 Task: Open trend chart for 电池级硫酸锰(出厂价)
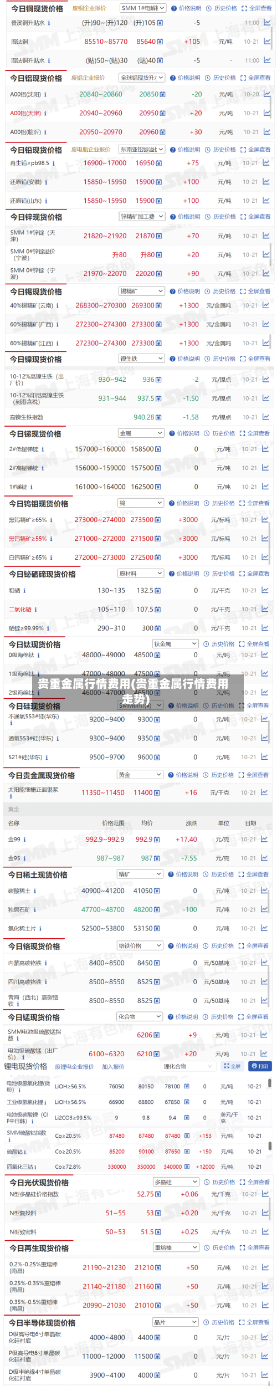pos(265,1053)
